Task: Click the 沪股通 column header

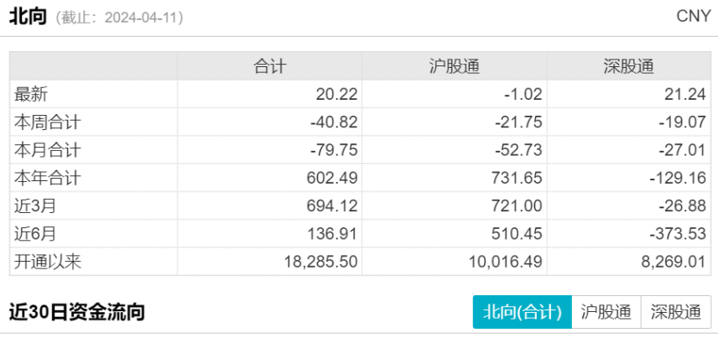Action: 455,66
